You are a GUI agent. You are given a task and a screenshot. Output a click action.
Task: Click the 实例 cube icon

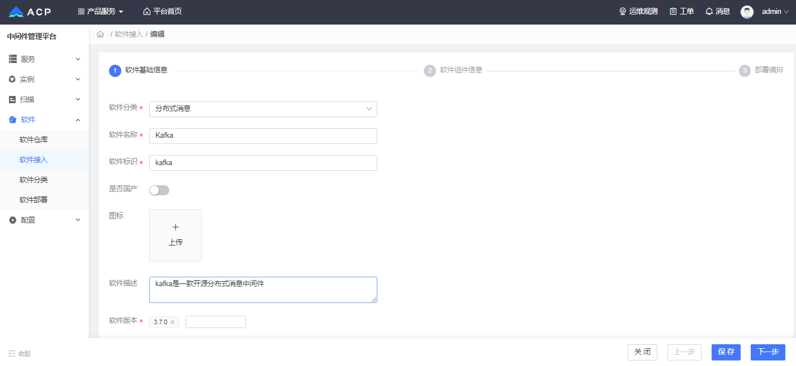[12, 79]
